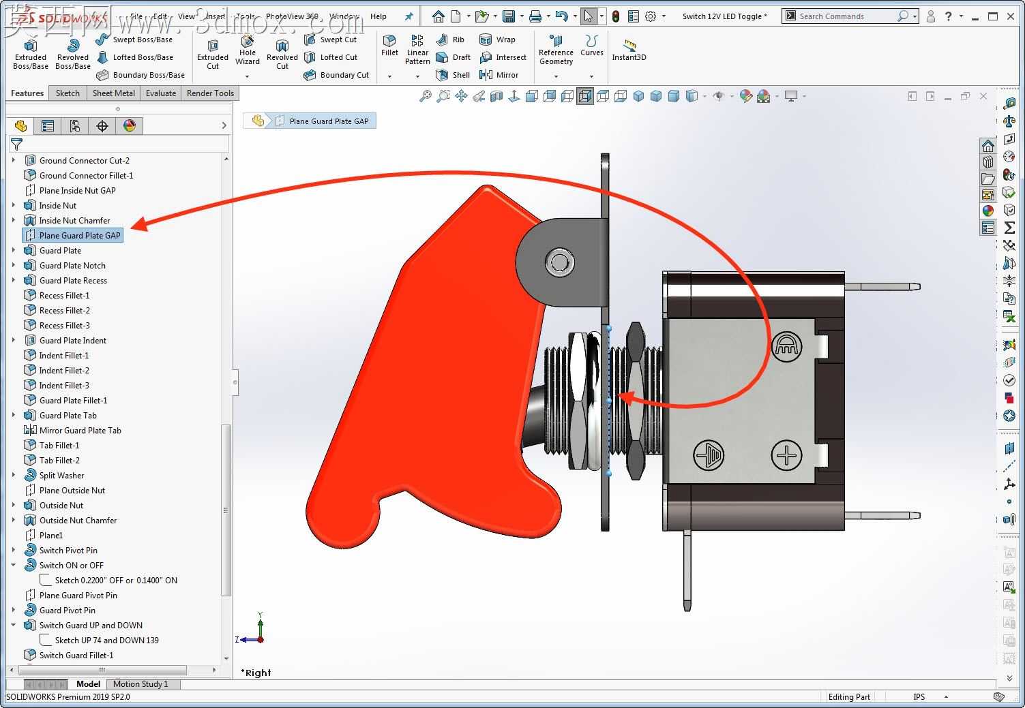
Task: Select the Wrap tool
Action: point(498,40)
